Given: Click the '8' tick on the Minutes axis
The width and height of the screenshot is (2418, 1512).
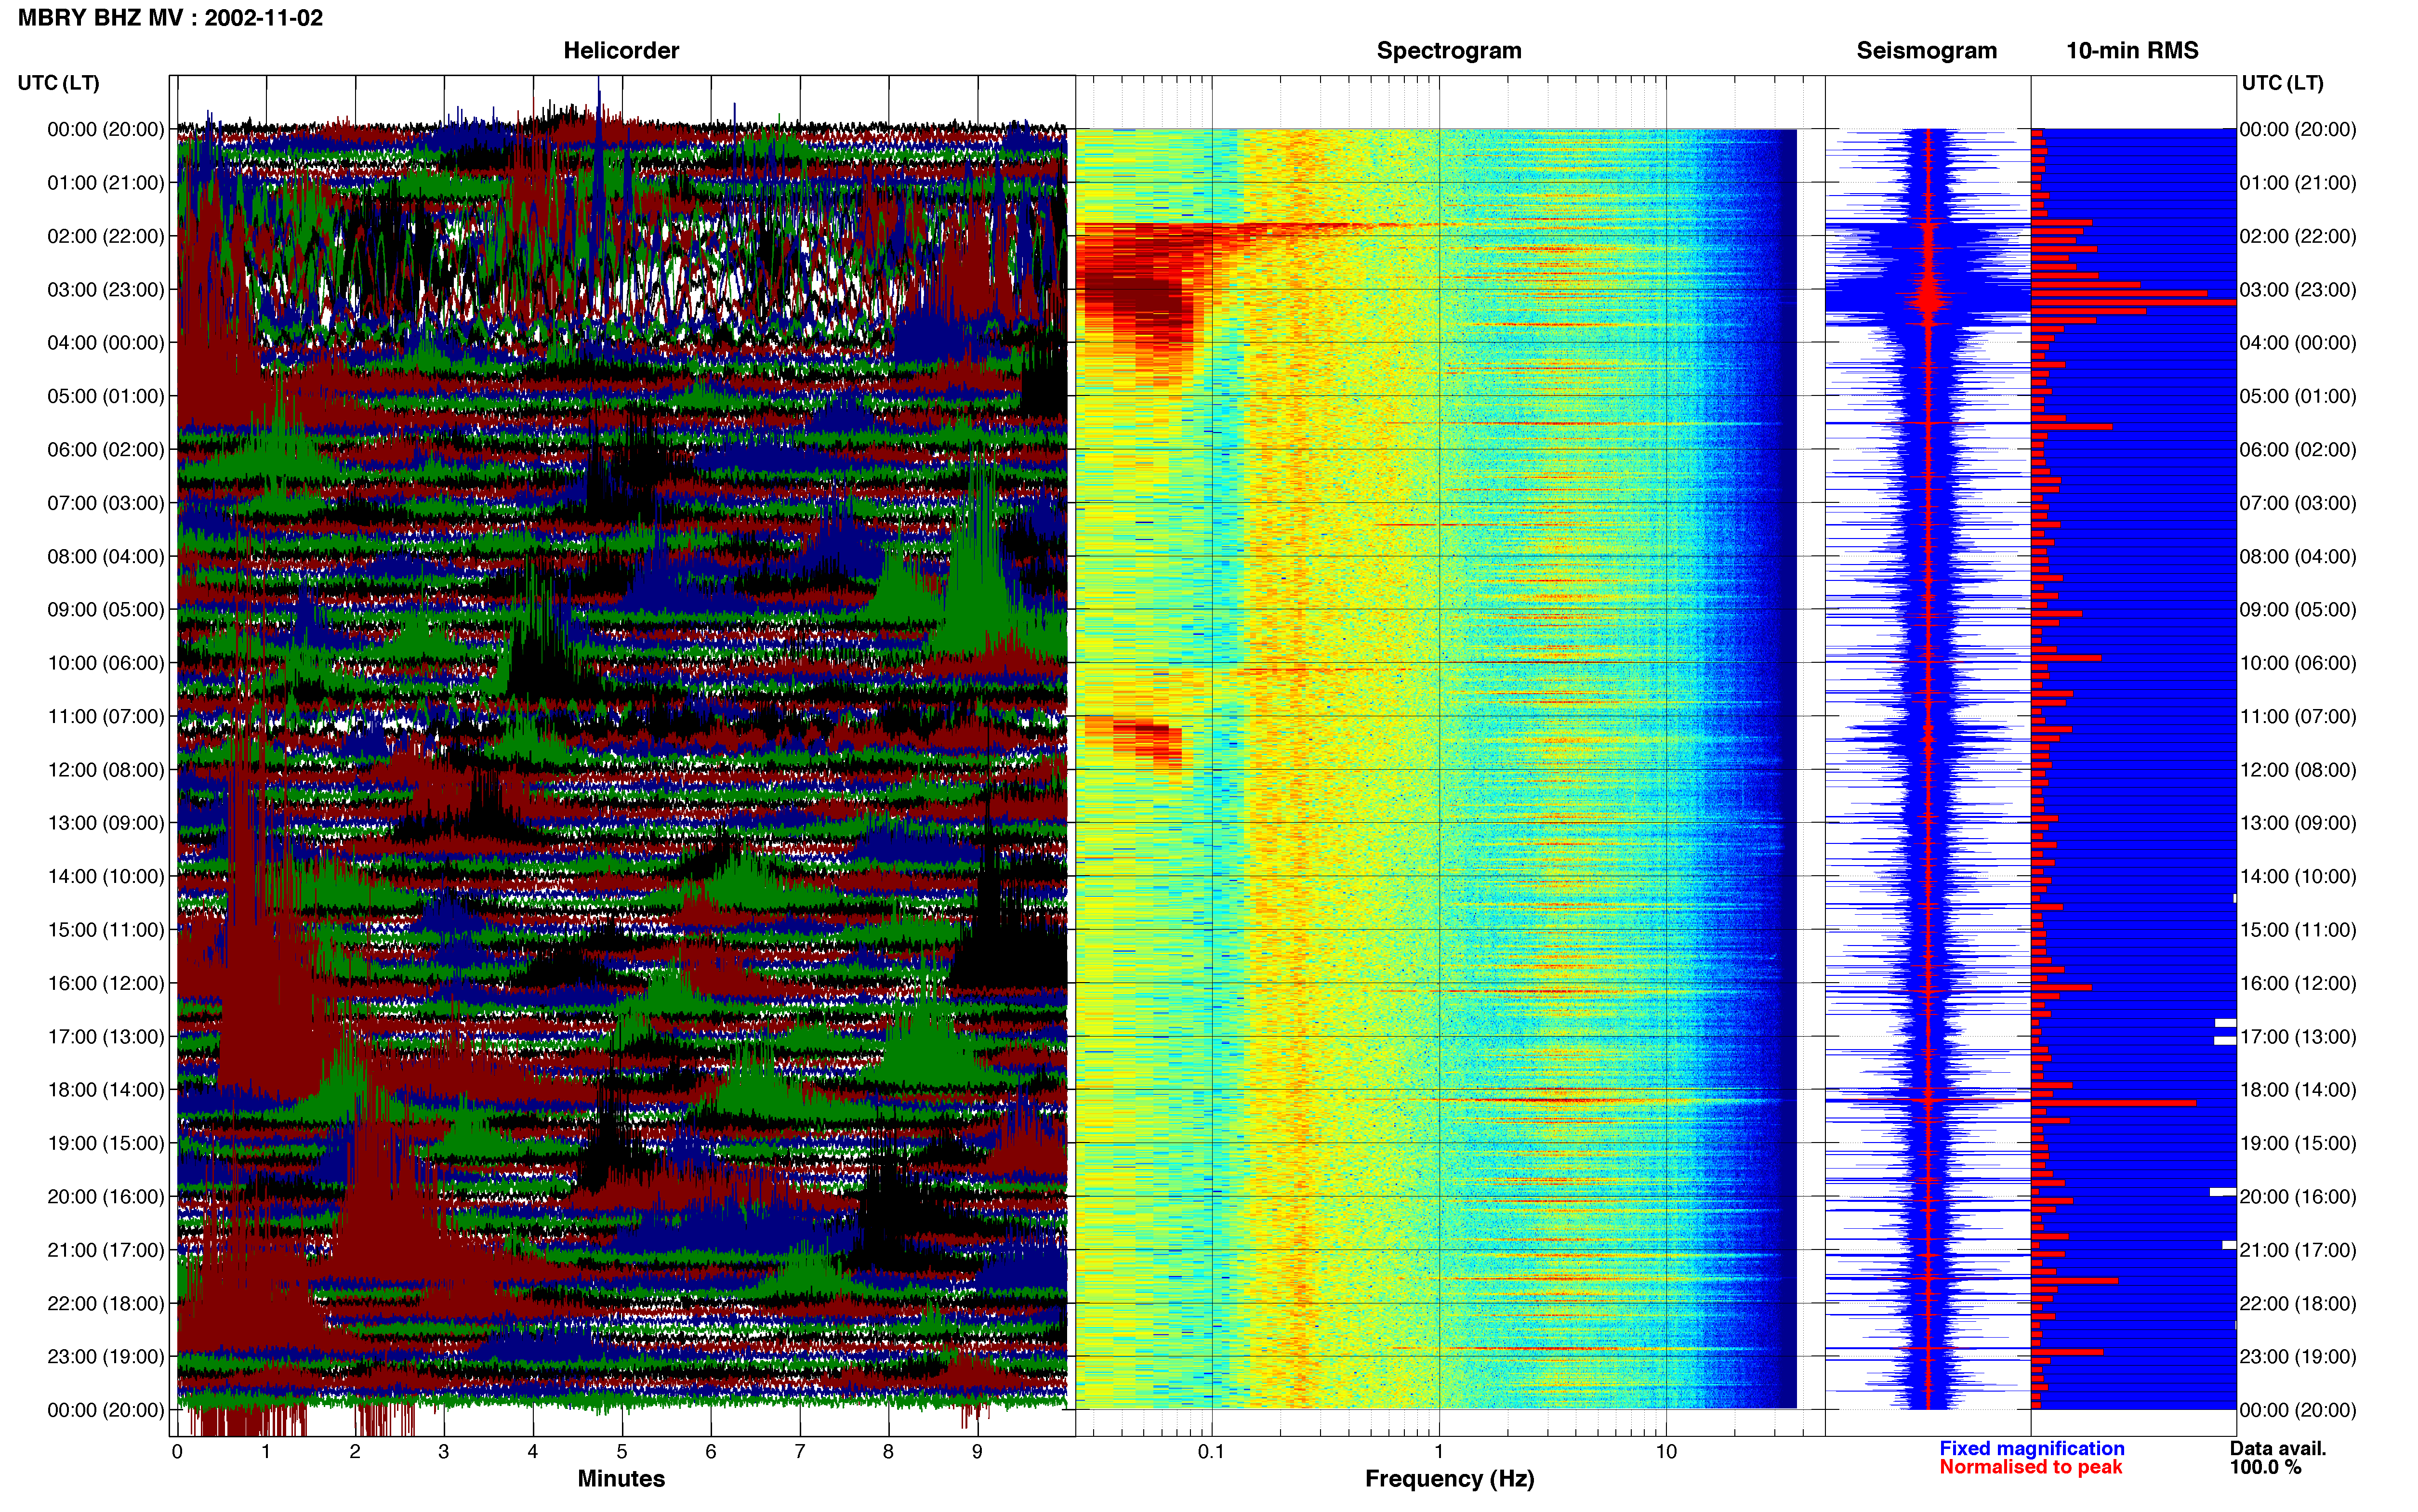Looking at the screenshot, I should pos(889,1451).
